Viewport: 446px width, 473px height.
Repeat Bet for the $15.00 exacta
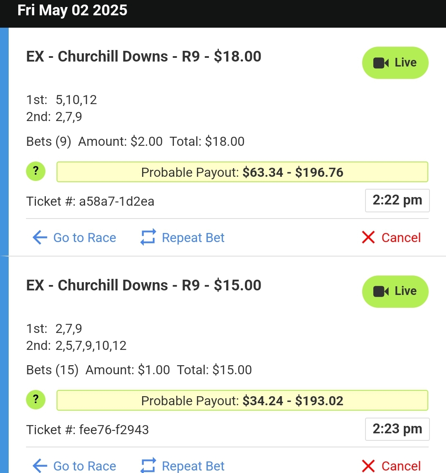[183, 466]
